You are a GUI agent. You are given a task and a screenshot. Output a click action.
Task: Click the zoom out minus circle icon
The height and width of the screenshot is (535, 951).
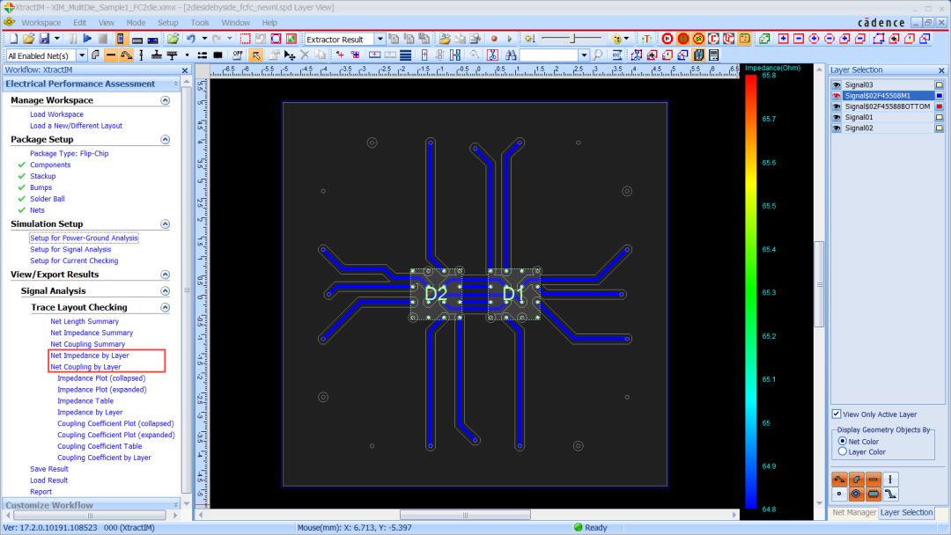tap(829, 39)
